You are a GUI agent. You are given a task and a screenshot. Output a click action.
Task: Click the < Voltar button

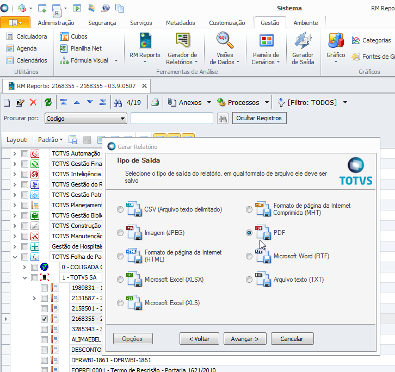tap(199, 339)
